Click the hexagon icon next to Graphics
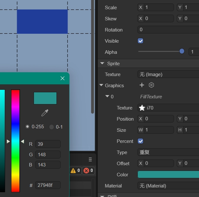199x197 pixels. click(x=151, y=85)
